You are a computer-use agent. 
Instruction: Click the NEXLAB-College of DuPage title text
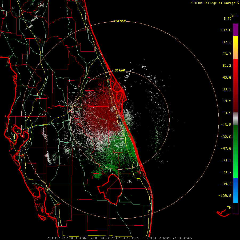coord(213,3)
